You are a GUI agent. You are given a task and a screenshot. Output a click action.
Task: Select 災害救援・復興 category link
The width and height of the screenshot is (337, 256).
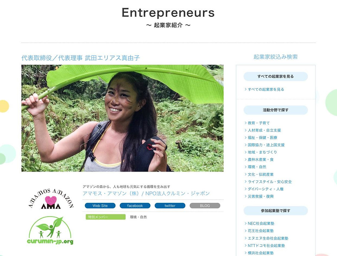[259, 196]
